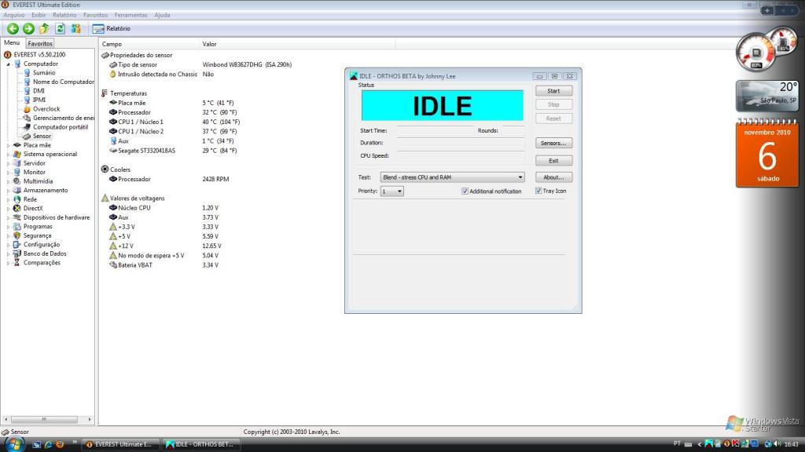Click the CPU meter gadget
Viewport: 805px width, 452px height.
click(766, 49)
